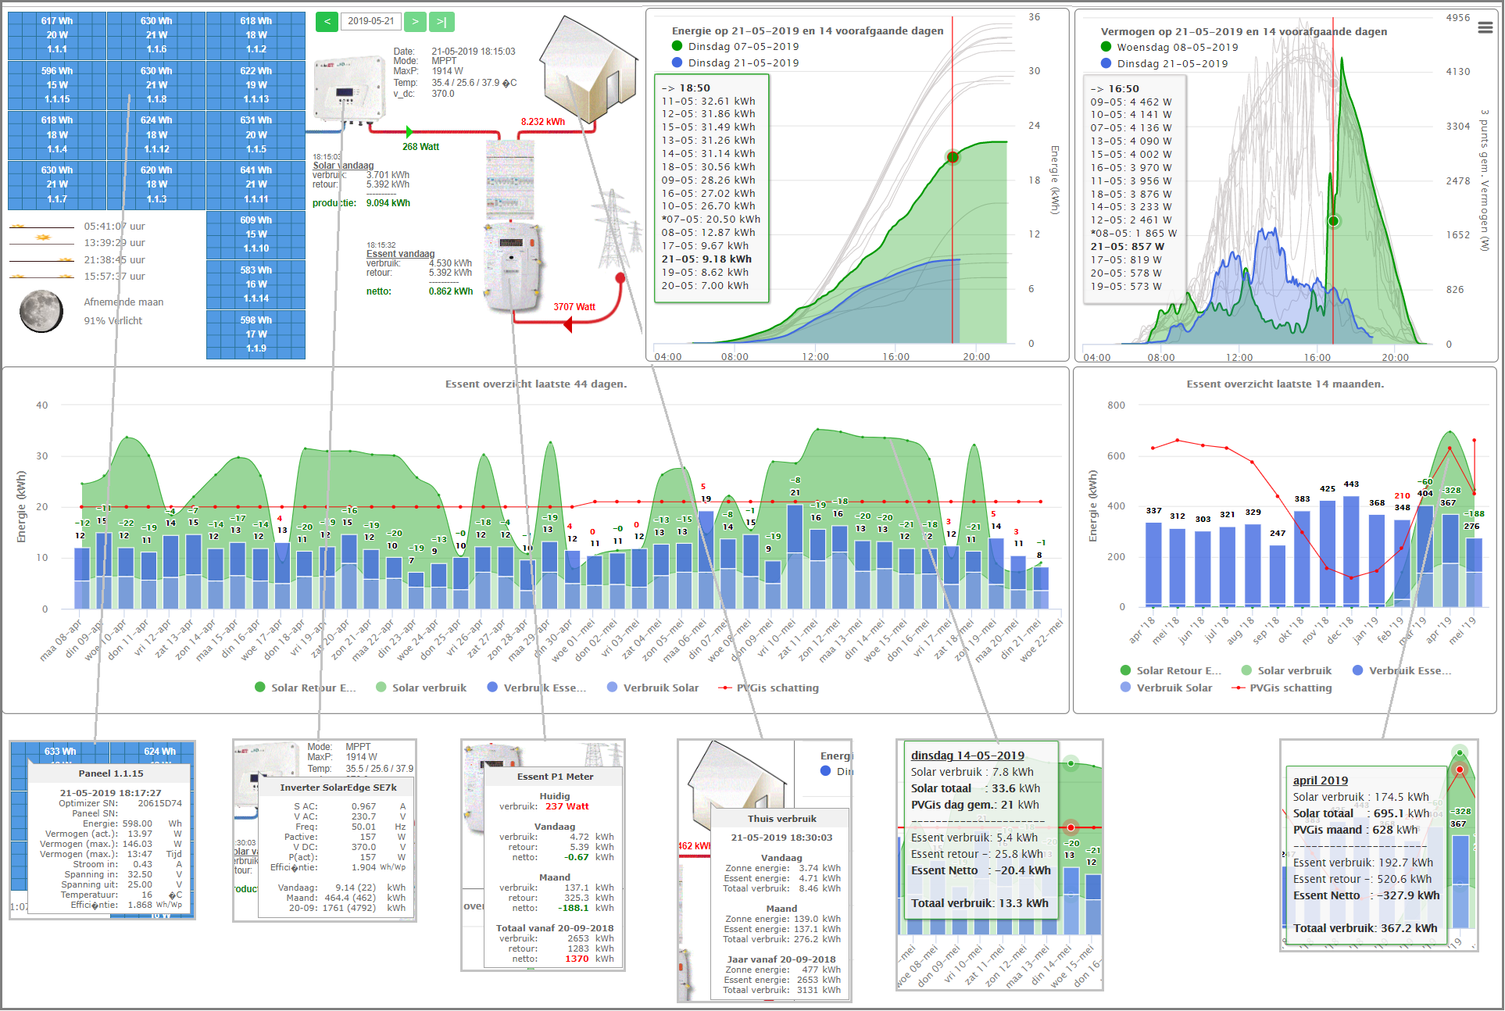Click the moon phase image
This screenshot has height=1011, width=1505.
click(x=41, y=311)
